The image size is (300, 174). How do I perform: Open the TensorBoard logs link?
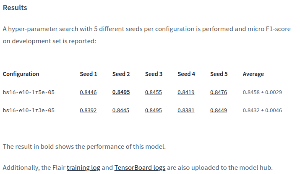[x=140, y=168]
